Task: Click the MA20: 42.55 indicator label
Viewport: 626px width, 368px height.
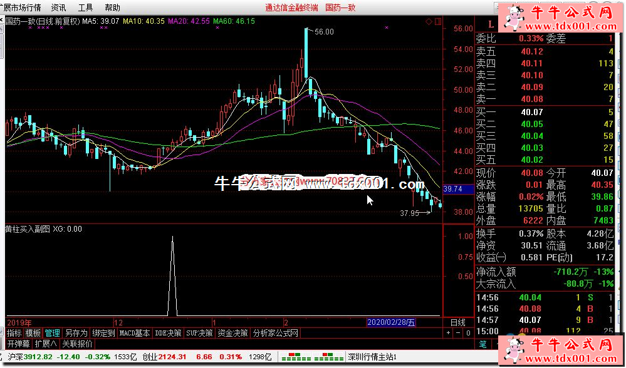Action: (189, 21)
